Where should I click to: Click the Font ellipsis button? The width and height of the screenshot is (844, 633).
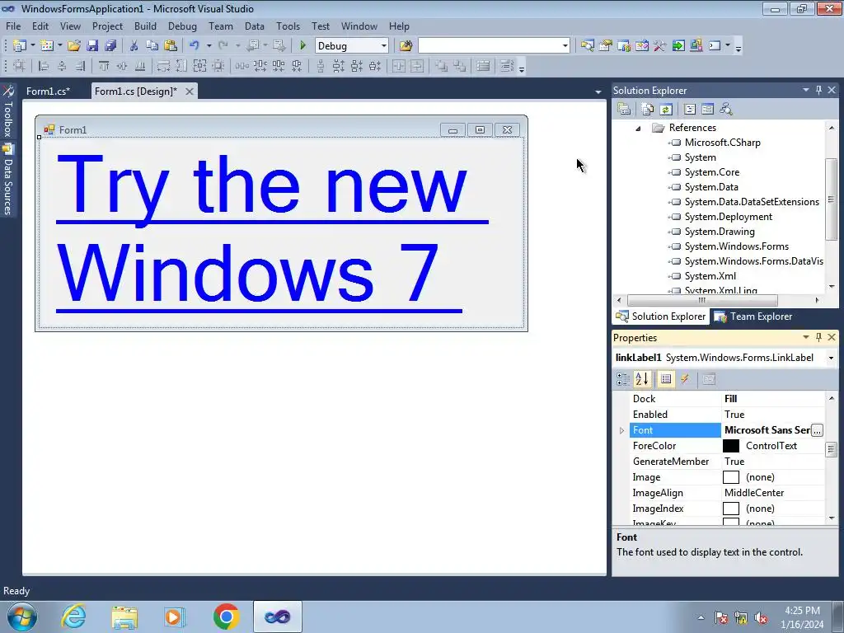[817, 430]
